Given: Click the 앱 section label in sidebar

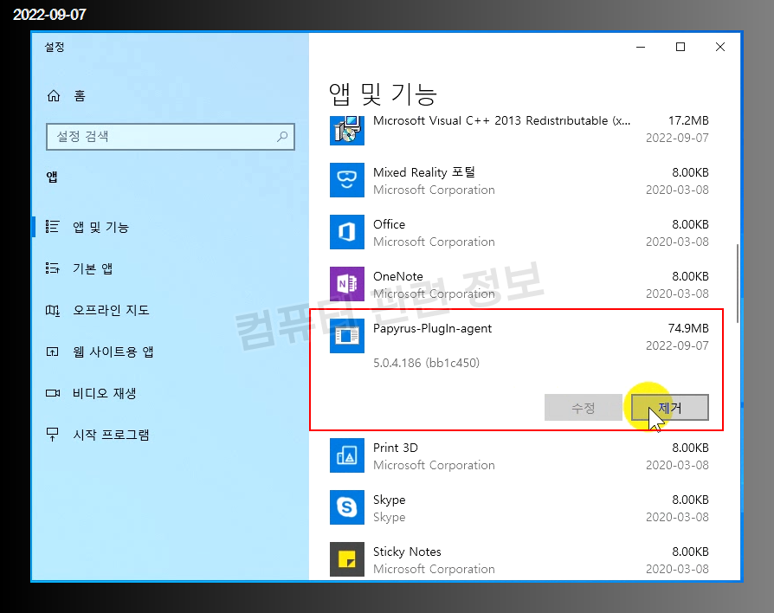Looking at the screenshot, I should [x=52, y=177].
